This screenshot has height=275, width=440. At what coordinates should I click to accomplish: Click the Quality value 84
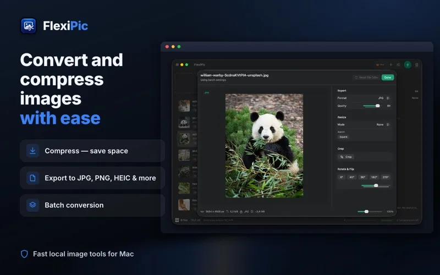[x=389, y=106]
